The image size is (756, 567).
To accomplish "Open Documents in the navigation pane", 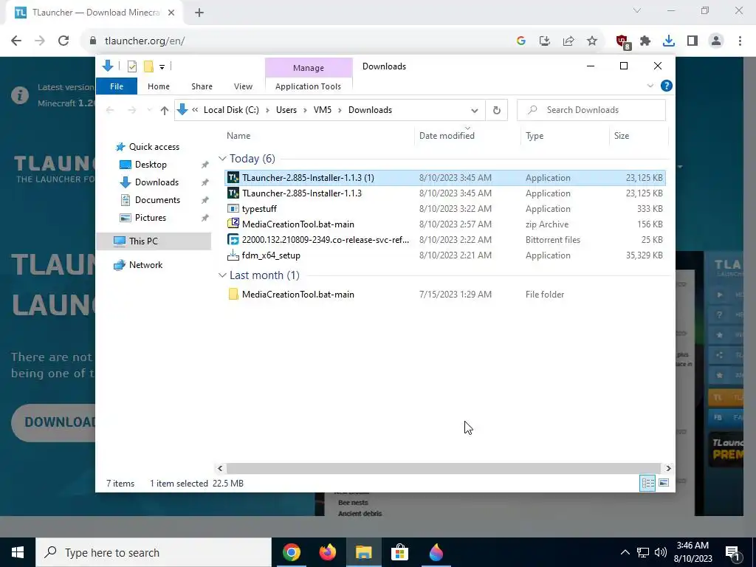I will [157, 200].
